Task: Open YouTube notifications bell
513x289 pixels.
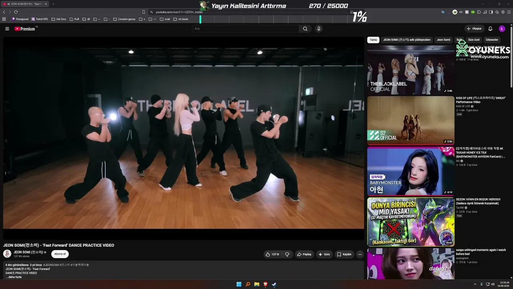Action: pos(490,28)
